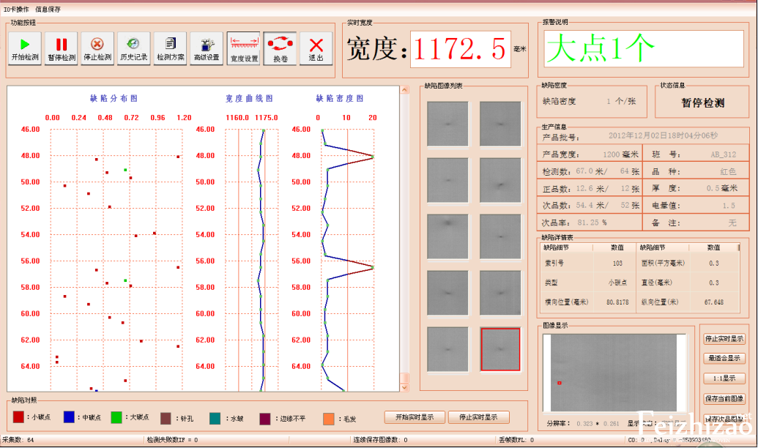Click the 产品宽度 value 1200 毫米
Image resolution: width=758 pixels, height=448 pixels.
621,154
